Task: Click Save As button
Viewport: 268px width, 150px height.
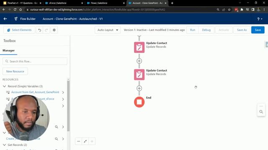Action: pyautogui.click(x=242, y=30)
